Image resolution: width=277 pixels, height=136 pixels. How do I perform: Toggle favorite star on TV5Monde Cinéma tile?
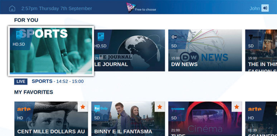[237, 107]
